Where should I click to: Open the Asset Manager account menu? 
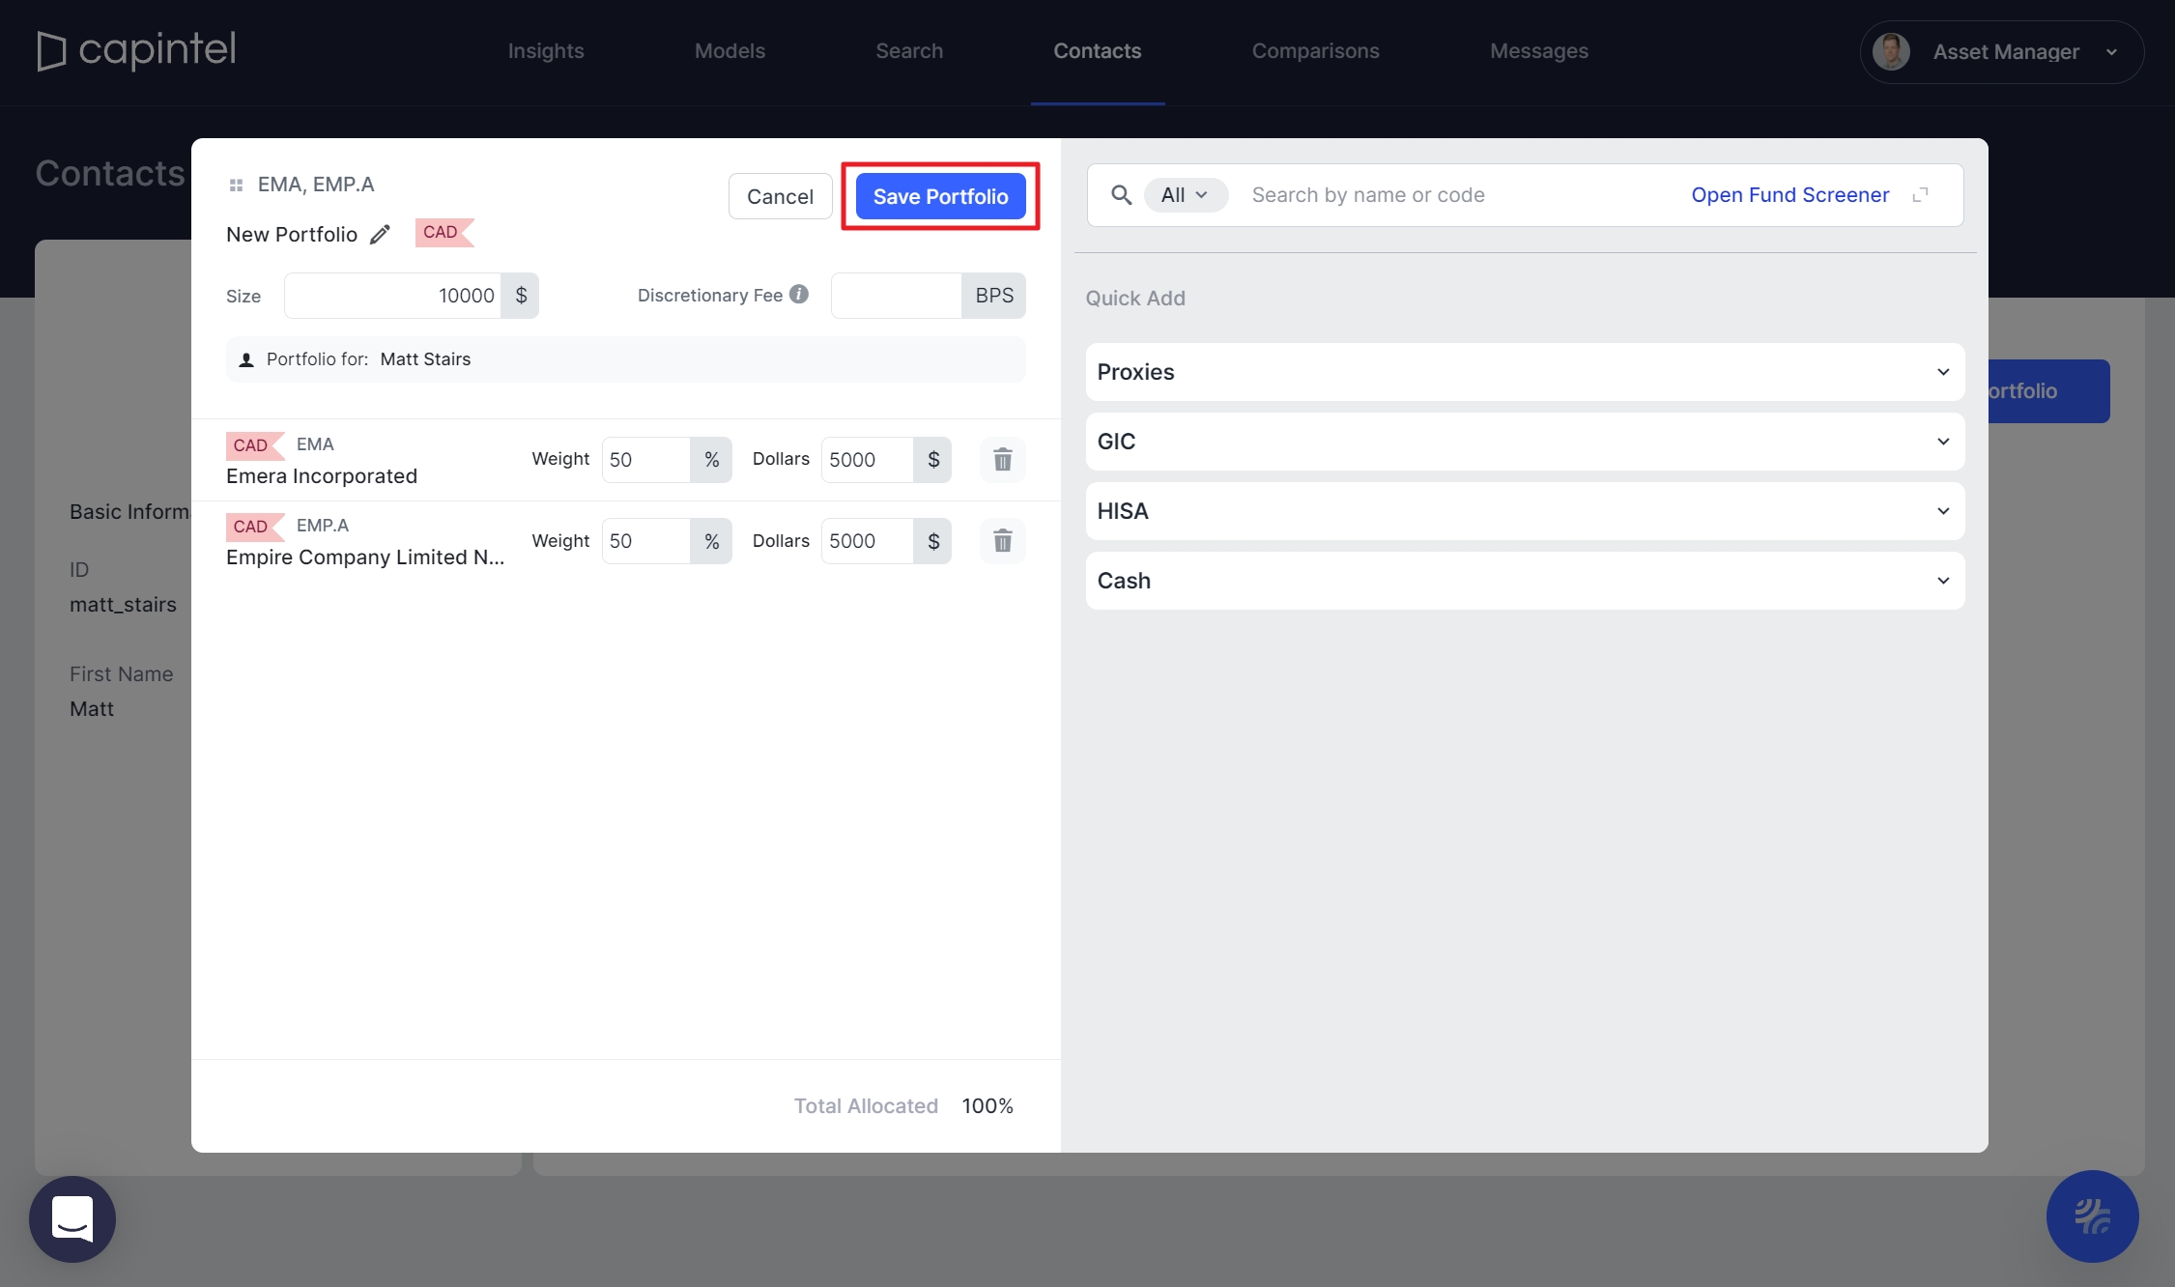pyautogui.click(x=2002, y=51)
